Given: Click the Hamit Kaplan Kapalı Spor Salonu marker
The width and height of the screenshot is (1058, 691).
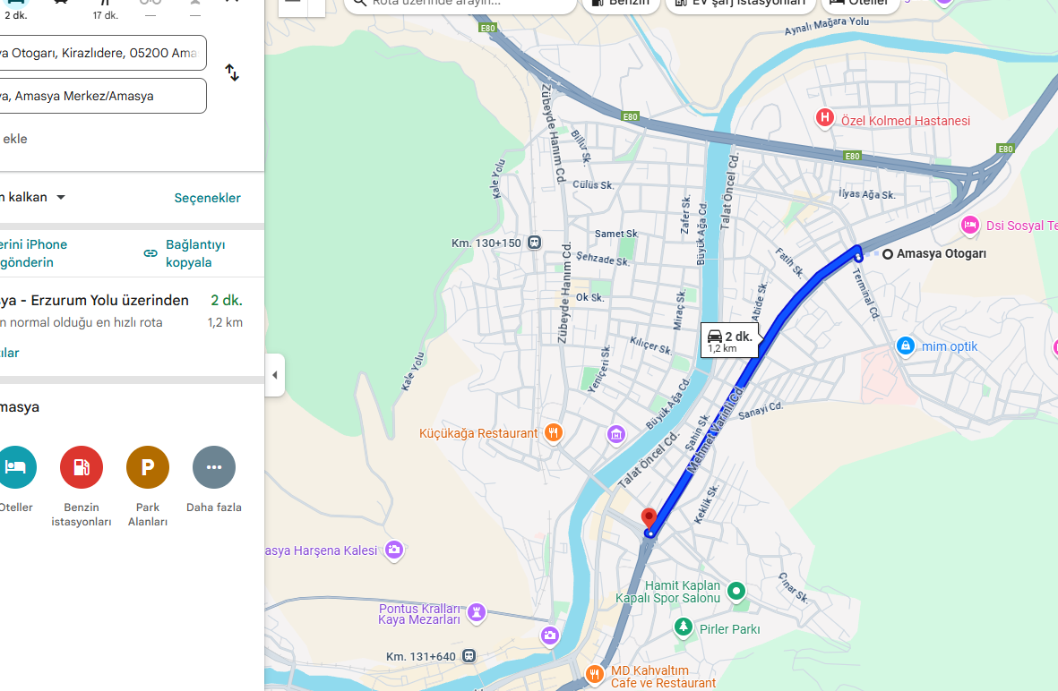Looking at the screenshot, I should click(736, 592).
